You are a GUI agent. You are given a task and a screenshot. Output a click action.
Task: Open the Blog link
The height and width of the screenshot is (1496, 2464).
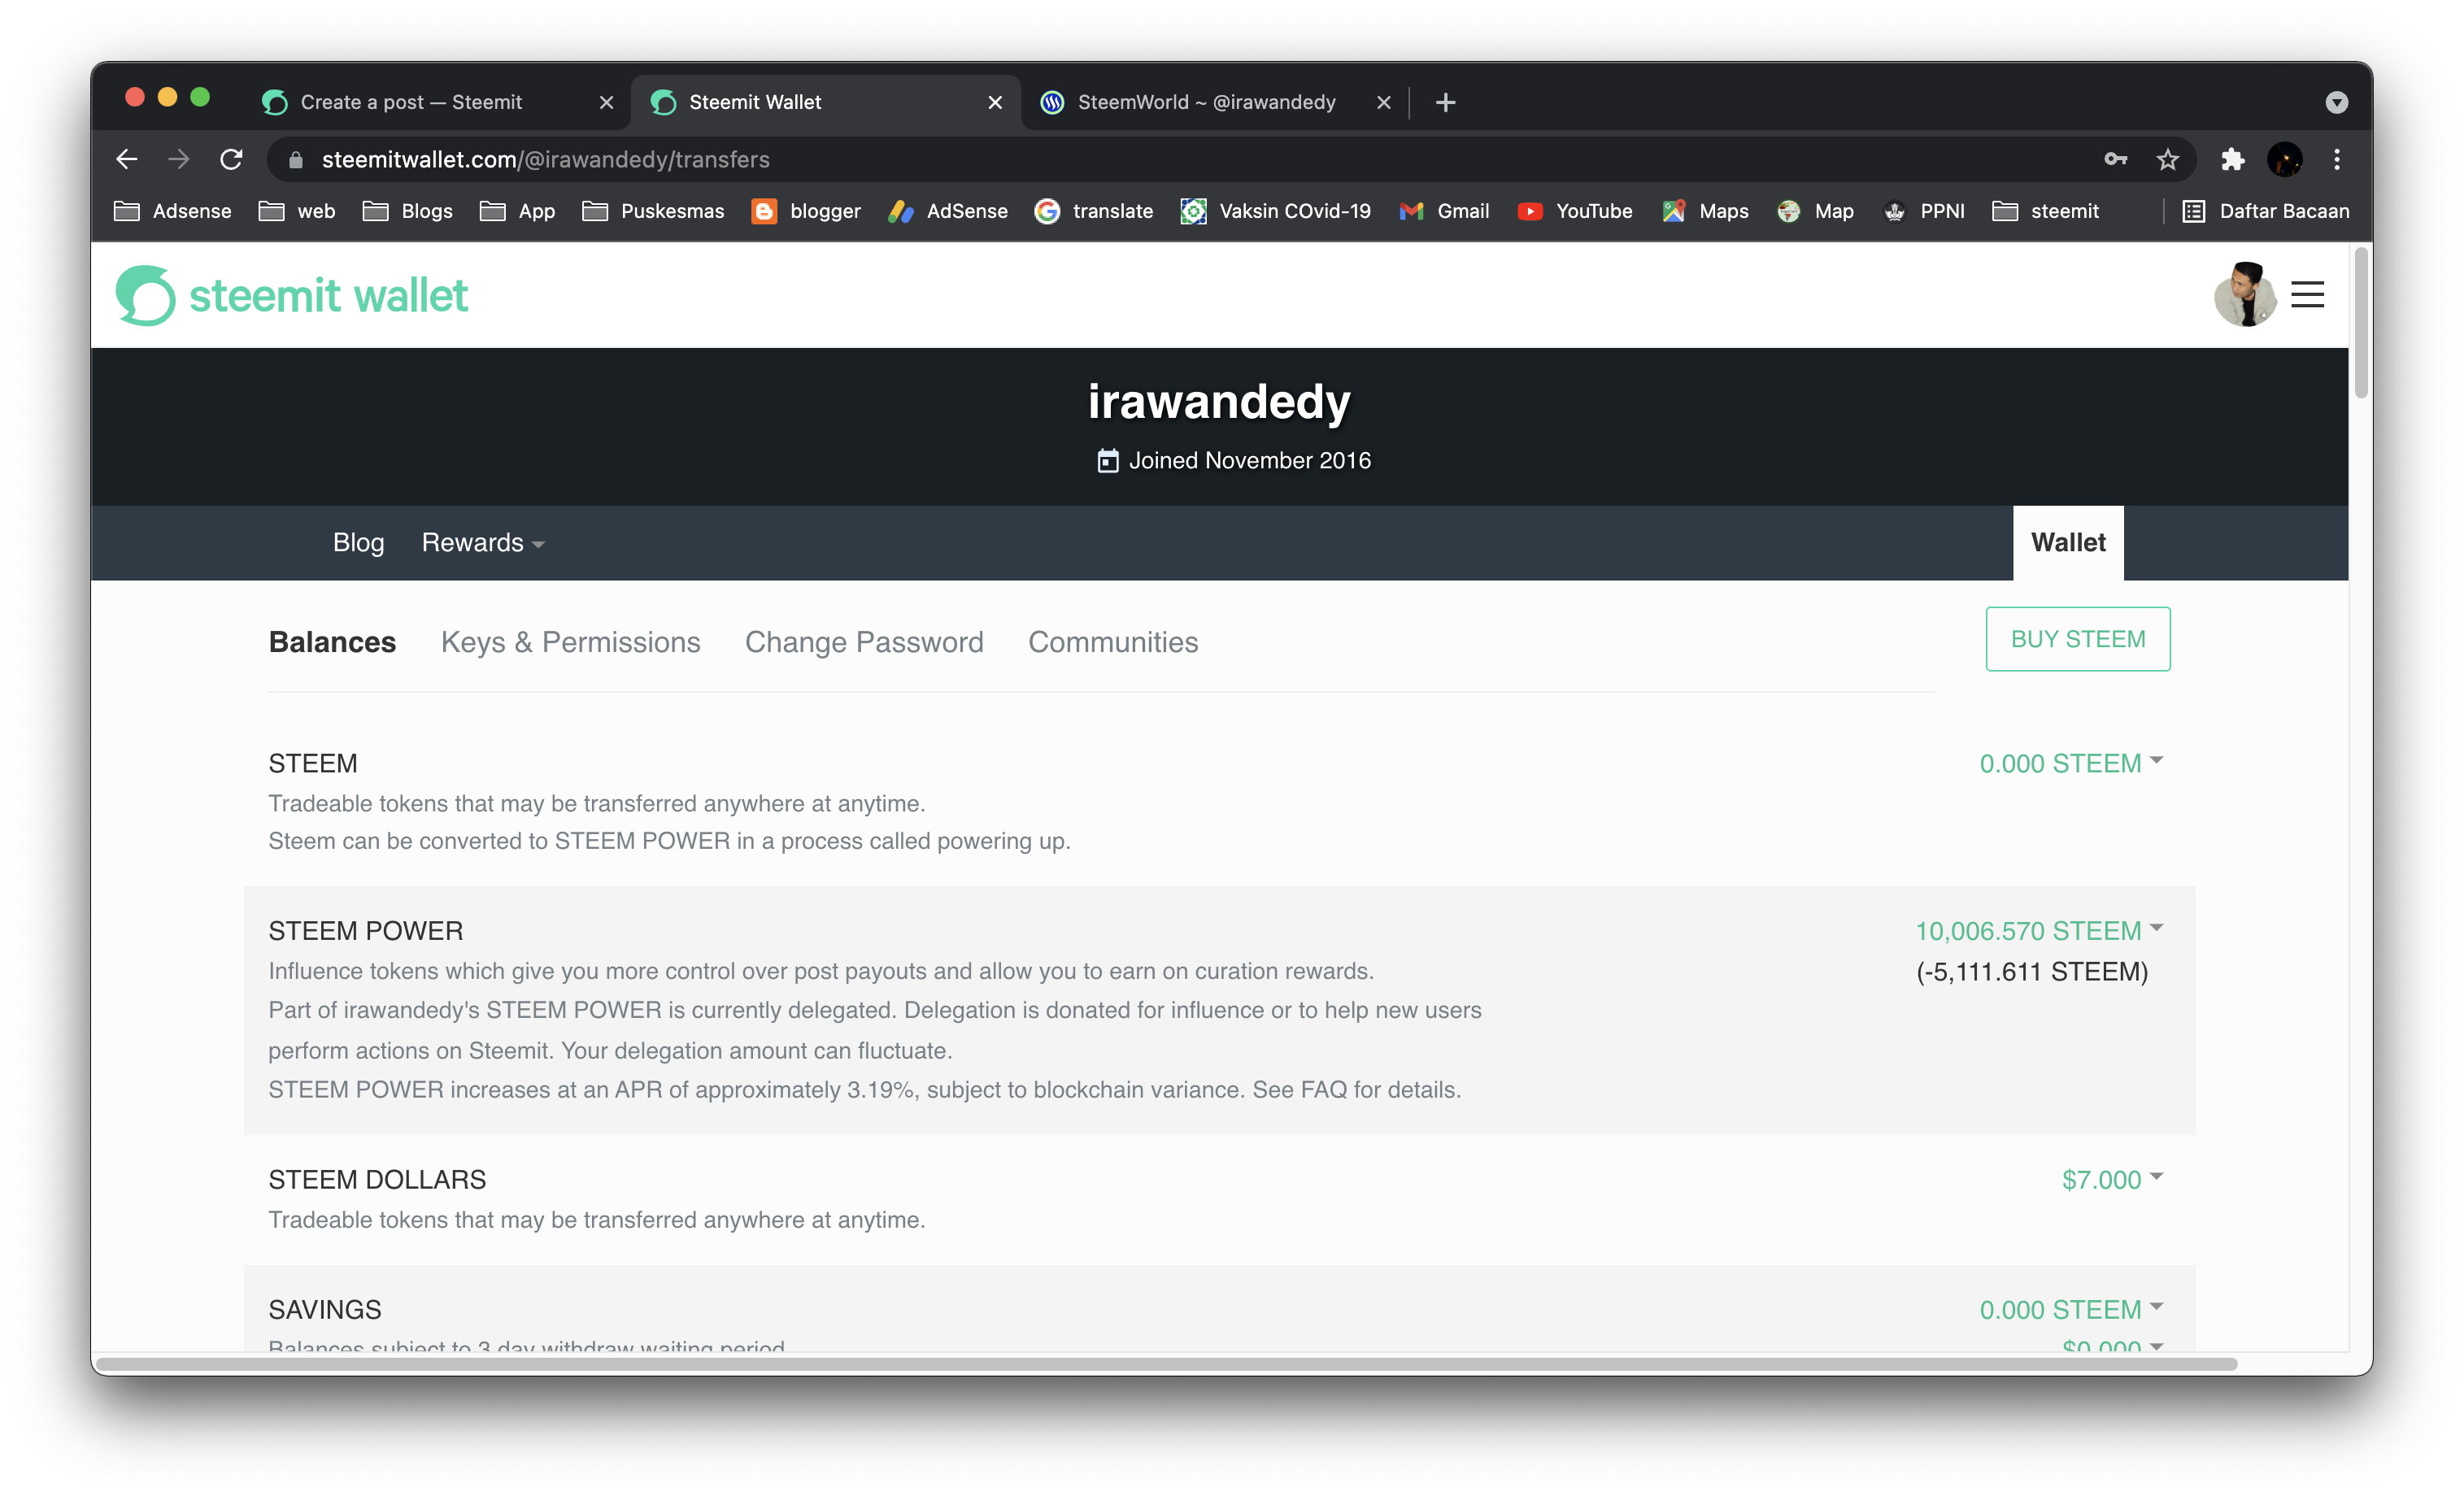click(x=358, y=542)
